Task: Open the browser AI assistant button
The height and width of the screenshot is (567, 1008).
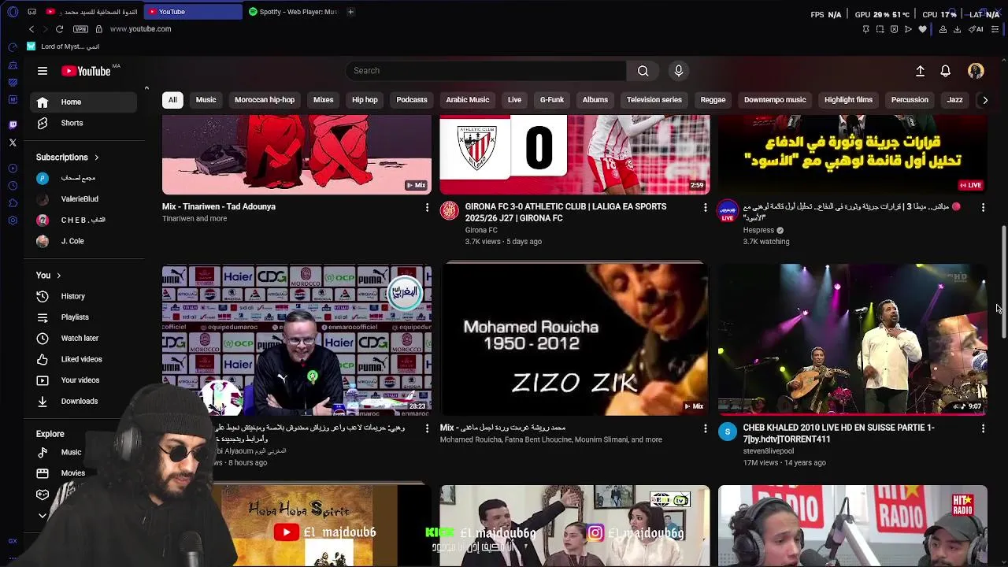Action: 977,29
